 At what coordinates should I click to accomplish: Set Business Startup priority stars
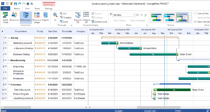(40, 54)
